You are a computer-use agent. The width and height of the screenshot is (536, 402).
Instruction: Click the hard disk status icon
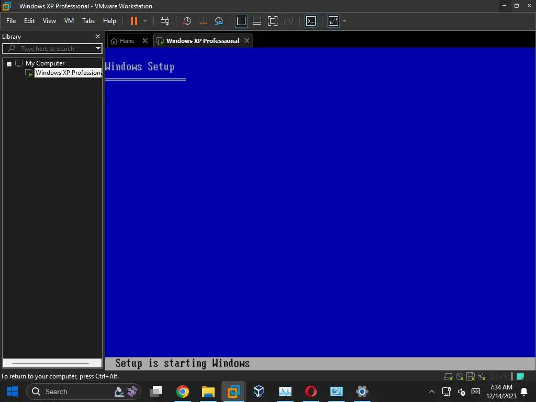(448, 377)
